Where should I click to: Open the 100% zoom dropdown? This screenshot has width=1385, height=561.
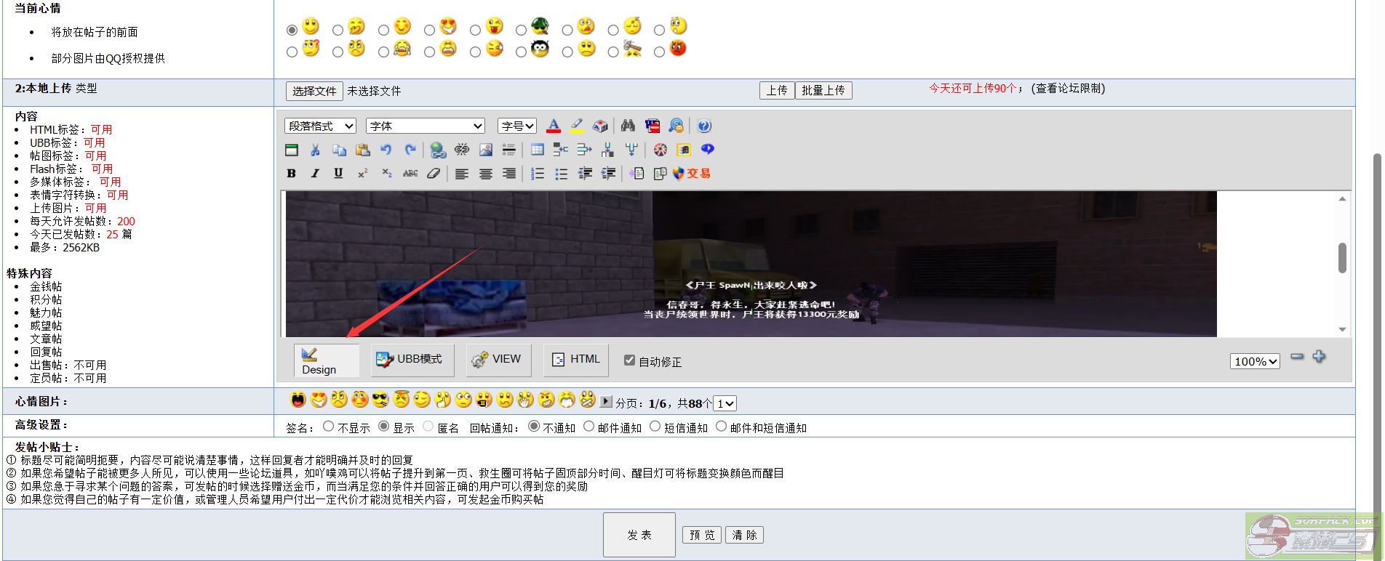(1255, 361)
